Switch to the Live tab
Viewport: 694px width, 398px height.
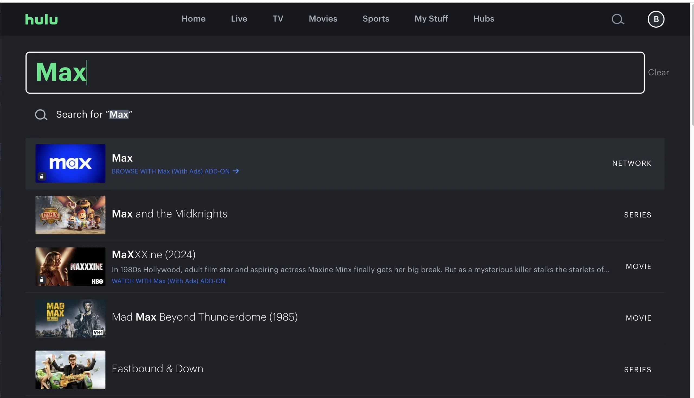click(x=239, y=19)
